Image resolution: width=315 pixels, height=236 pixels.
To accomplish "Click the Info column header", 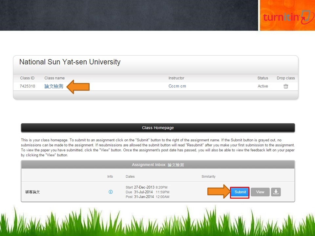I will point(110,176).
